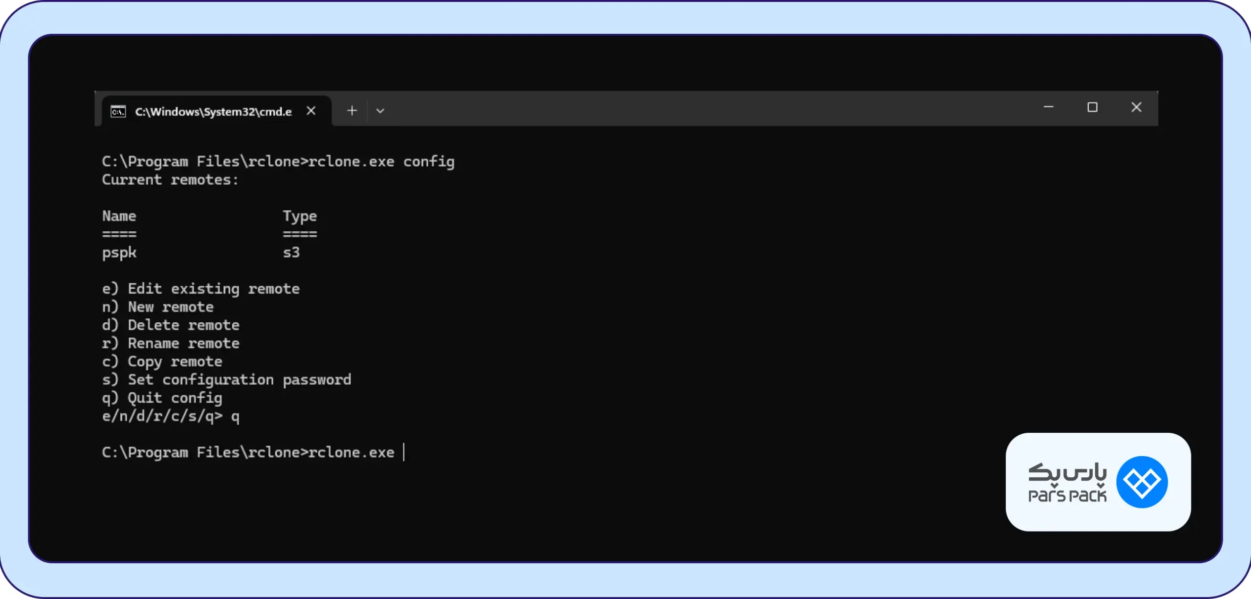The image size is (1251, 599).
Task: Close the terminal window
Action: [1136, 107]
